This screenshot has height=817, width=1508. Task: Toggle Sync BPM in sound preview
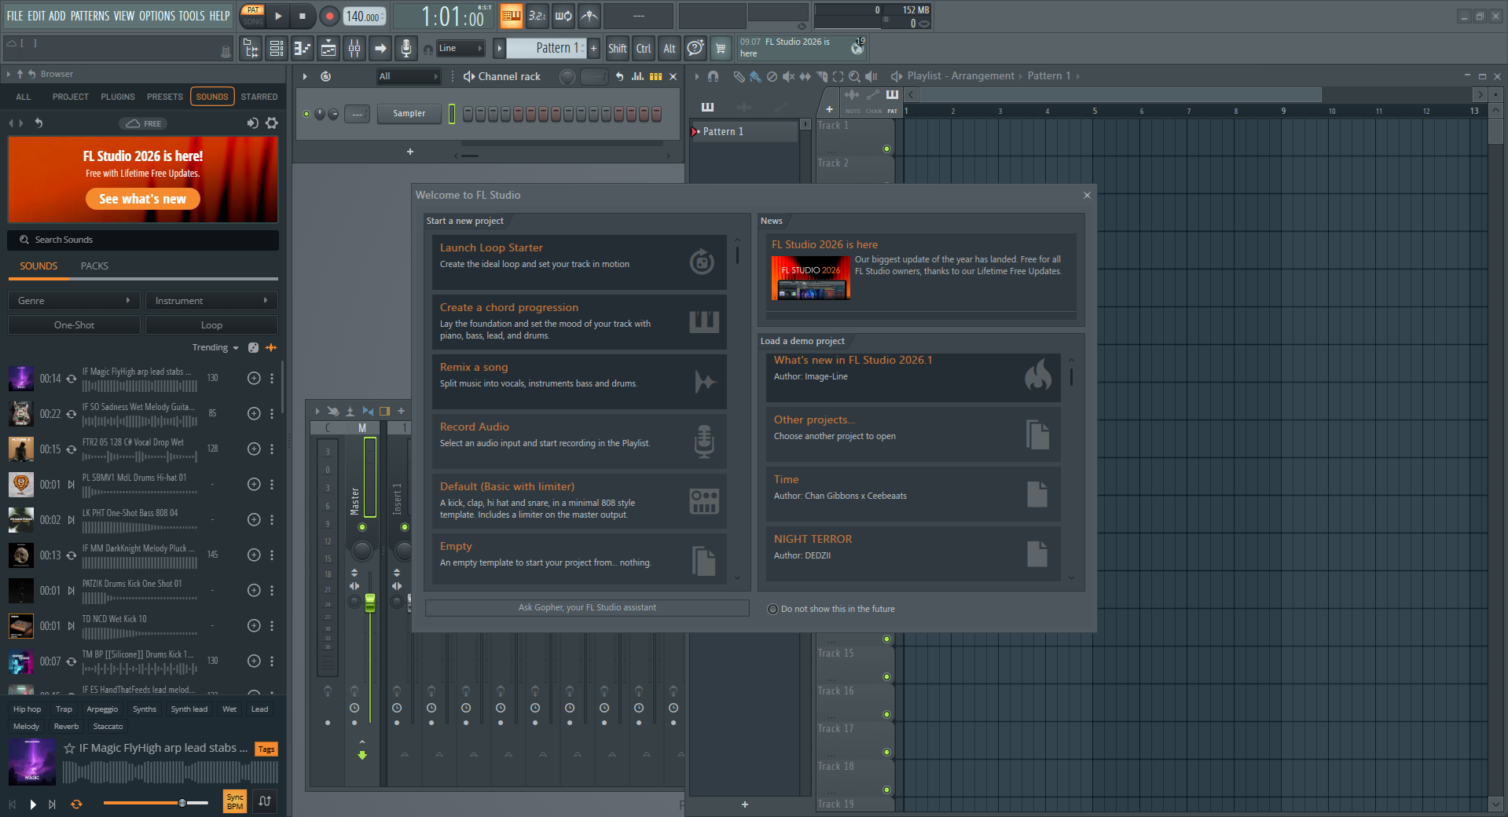click(235, 802)
